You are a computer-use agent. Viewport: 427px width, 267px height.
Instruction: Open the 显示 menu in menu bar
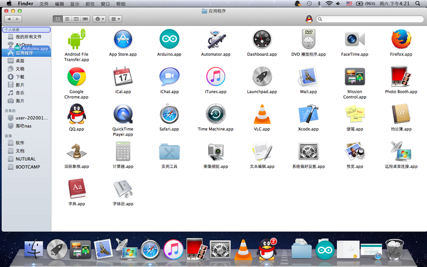[75, 4]
